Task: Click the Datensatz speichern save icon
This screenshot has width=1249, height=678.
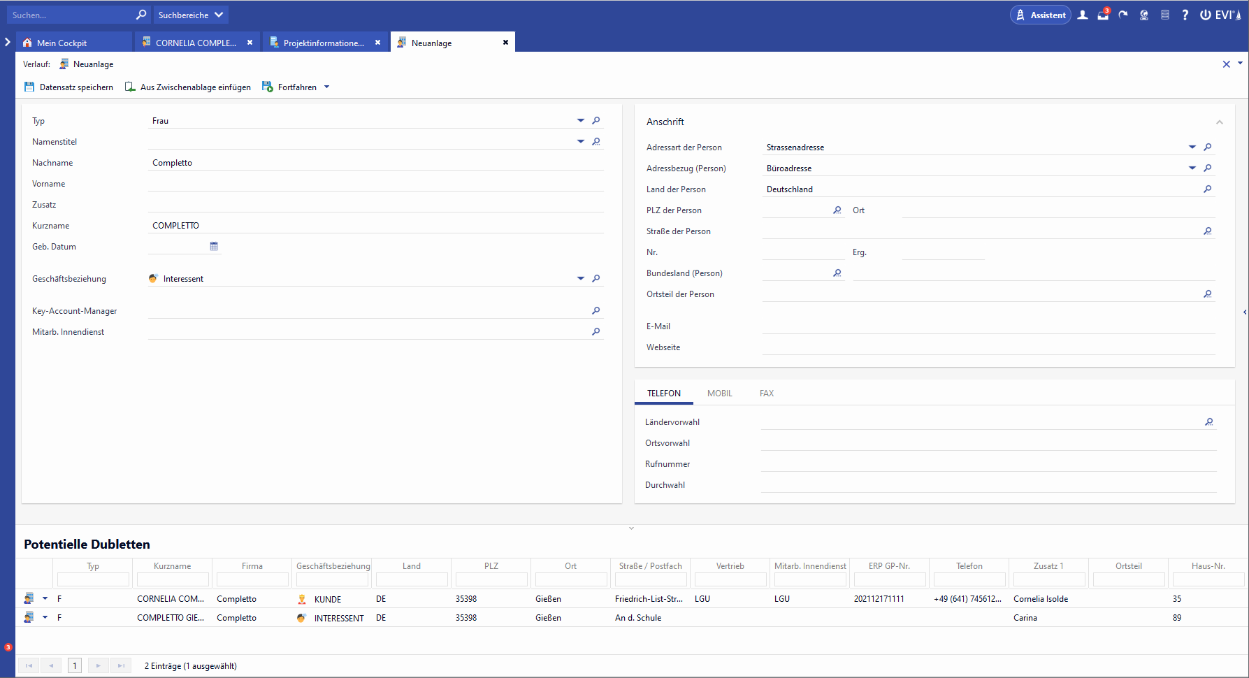Action: tap(29, 87)
